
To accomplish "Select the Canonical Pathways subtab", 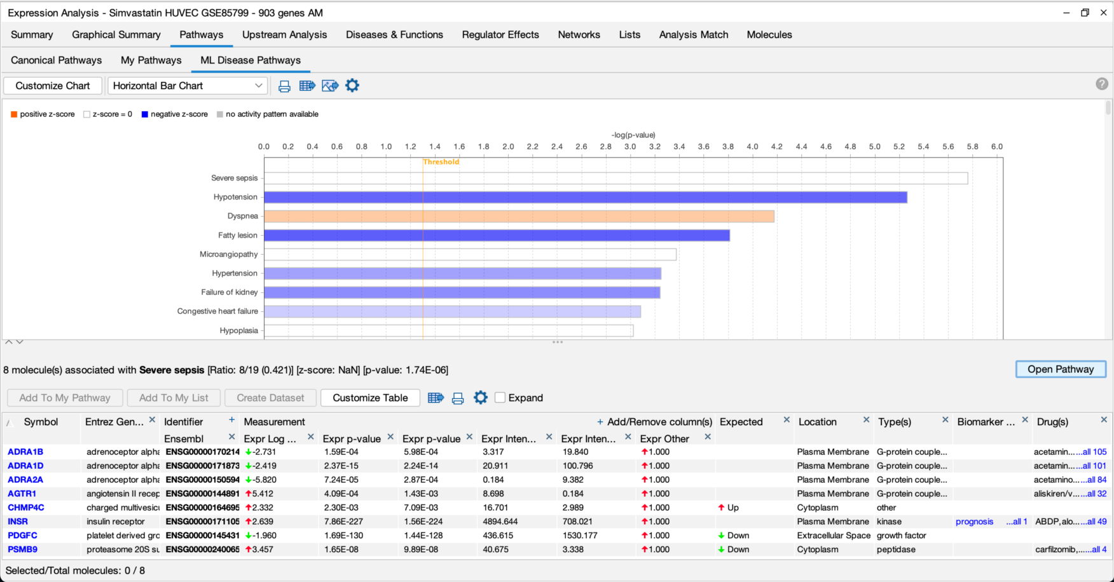I will (57, 60).
